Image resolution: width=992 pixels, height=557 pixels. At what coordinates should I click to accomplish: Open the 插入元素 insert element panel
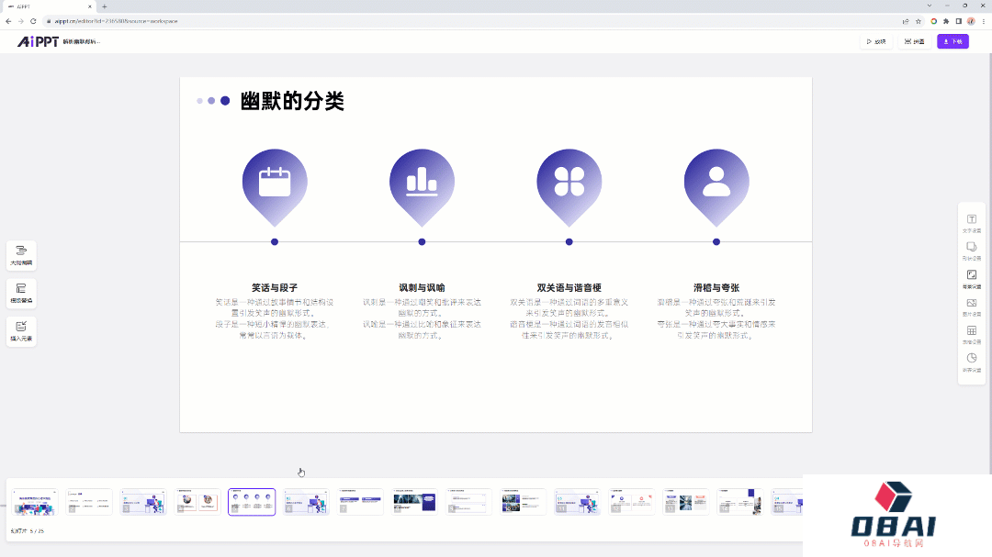(x=20, y=331)
